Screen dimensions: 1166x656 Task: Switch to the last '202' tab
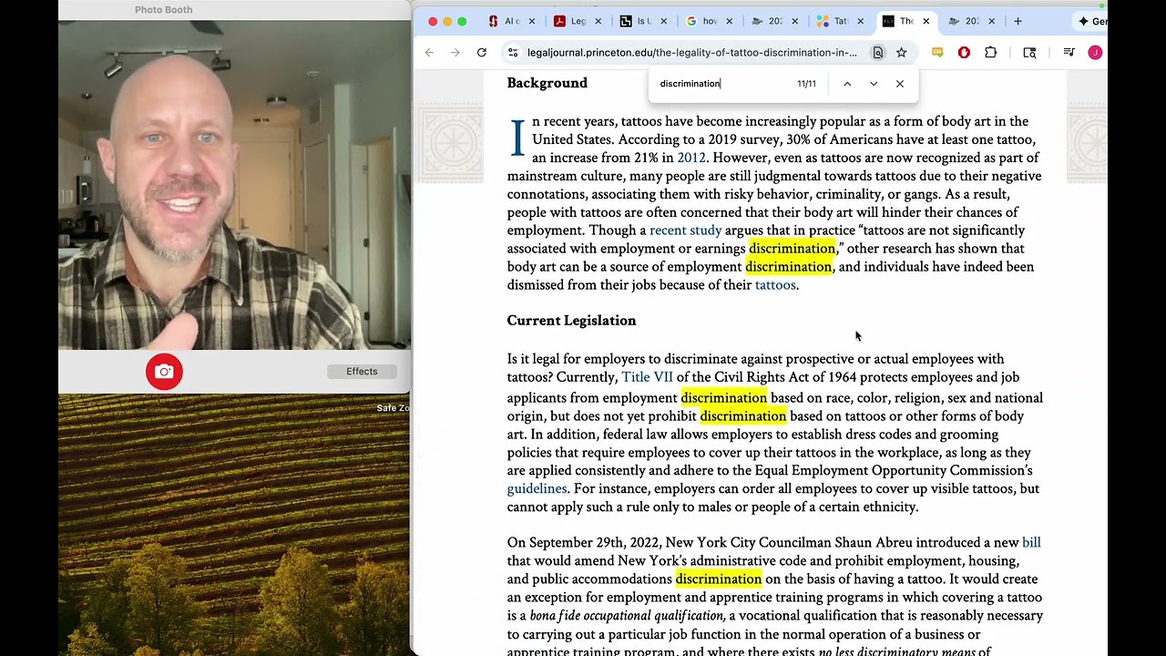click(964, 21)
